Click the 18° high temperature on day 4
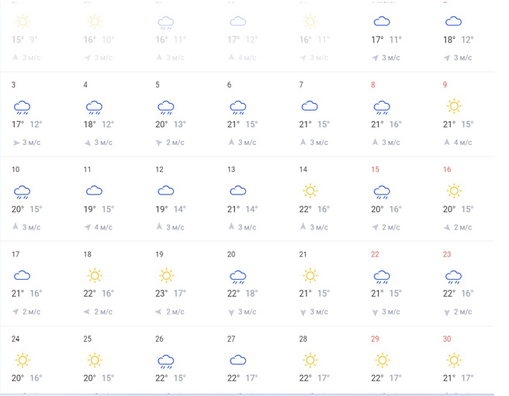 coord(91,124)
